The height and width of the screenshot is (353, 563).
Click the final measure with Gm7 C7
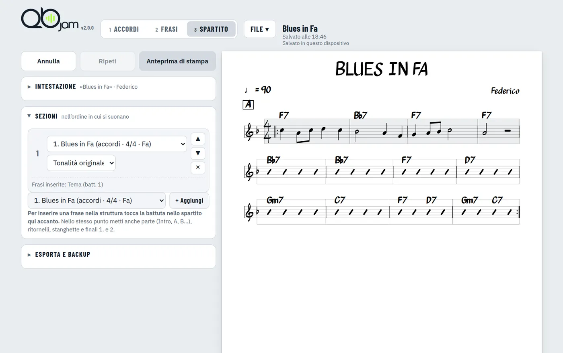[x=486, y=212]
